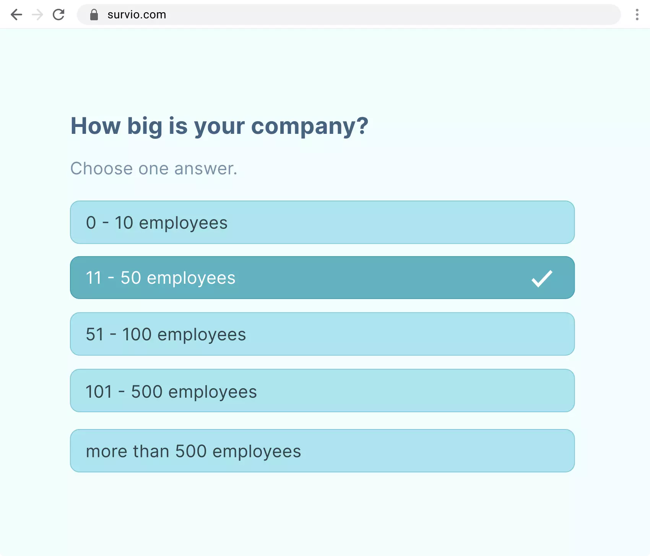Click the words "more than" in last option
The image size is (650, 556).
click(x=127, y=452)
